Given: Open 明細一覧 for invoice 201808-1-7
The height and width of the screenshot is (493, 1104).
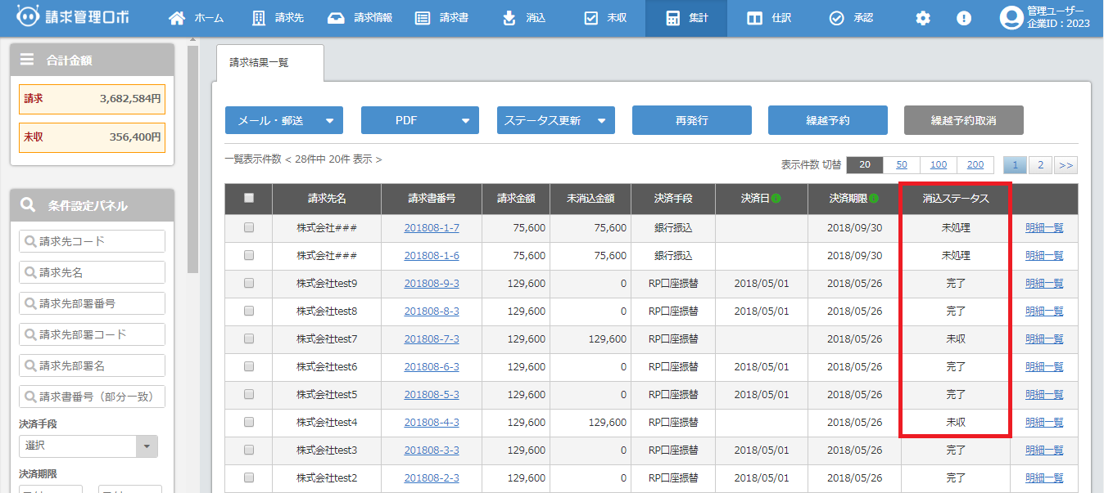Looking at the screenshot, I should tap(1044, 228).
